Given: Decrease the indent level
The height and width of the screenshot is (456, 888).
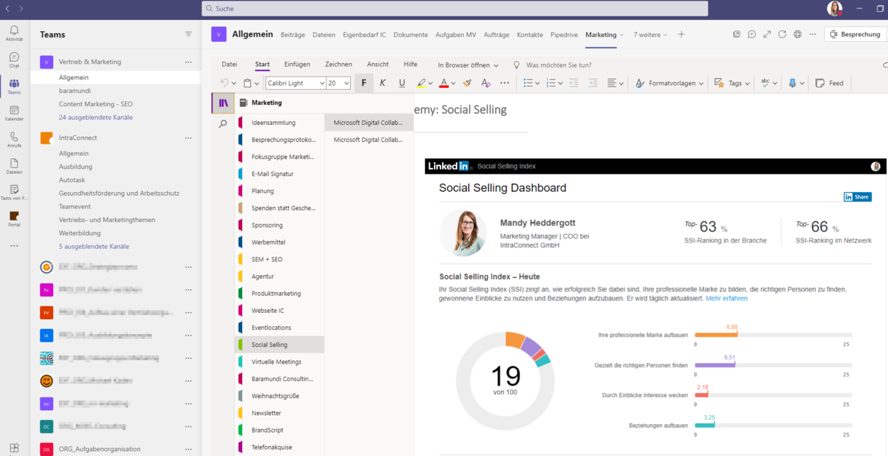Looking at the screenshot, I should click(x=574, y=83).
